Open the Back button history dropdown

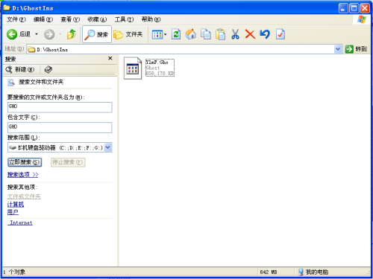click(37, 34)
